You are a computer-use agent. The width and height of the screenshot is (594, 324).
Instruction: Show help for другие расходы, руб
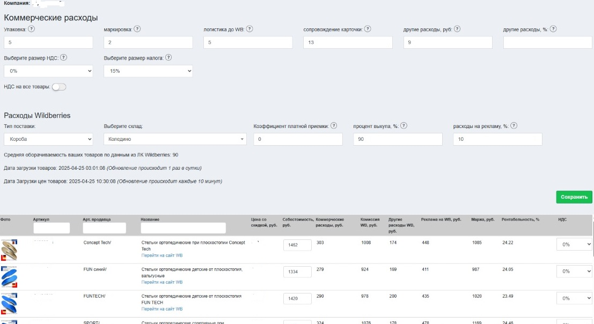tap(457, 29)
